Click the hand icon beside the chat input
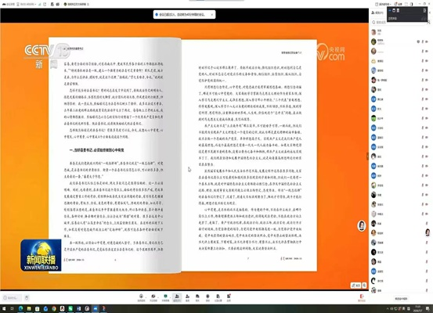The width and height of the screenshot is (433, 313). tap(27, 298)
